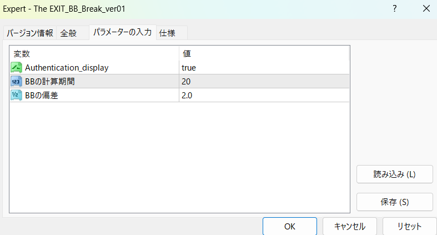Screen dimensions: 437x235
Task: Click the 変数 column header
Action: tap(22, 54)
